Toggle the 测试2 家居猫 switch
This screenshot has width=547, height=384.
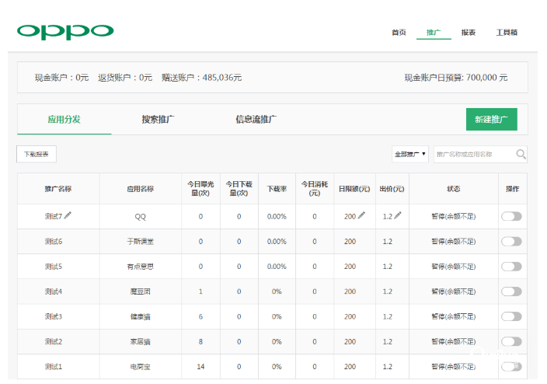click(x=511, y=341)
